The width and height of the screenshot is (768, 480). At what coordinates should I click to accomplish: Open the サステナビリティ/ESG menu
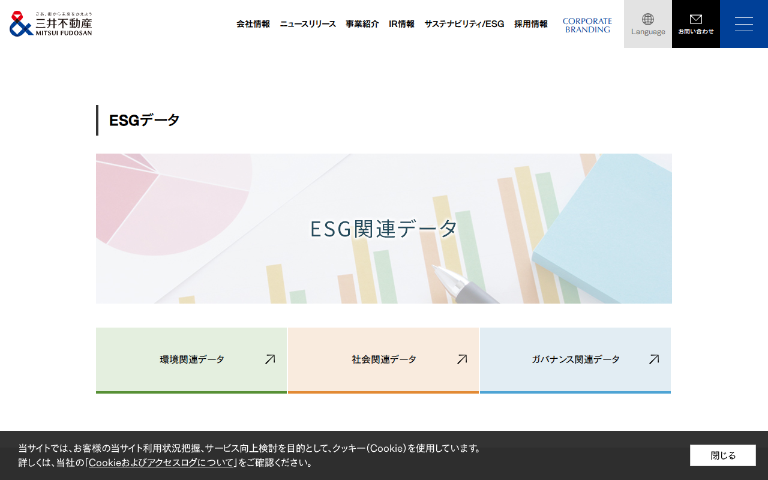click(464, 24)
